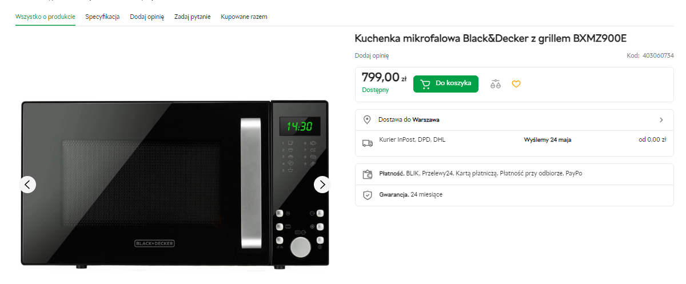The image size is (686, 284).
Task: Show previous product image
Action: pos(28,185)
